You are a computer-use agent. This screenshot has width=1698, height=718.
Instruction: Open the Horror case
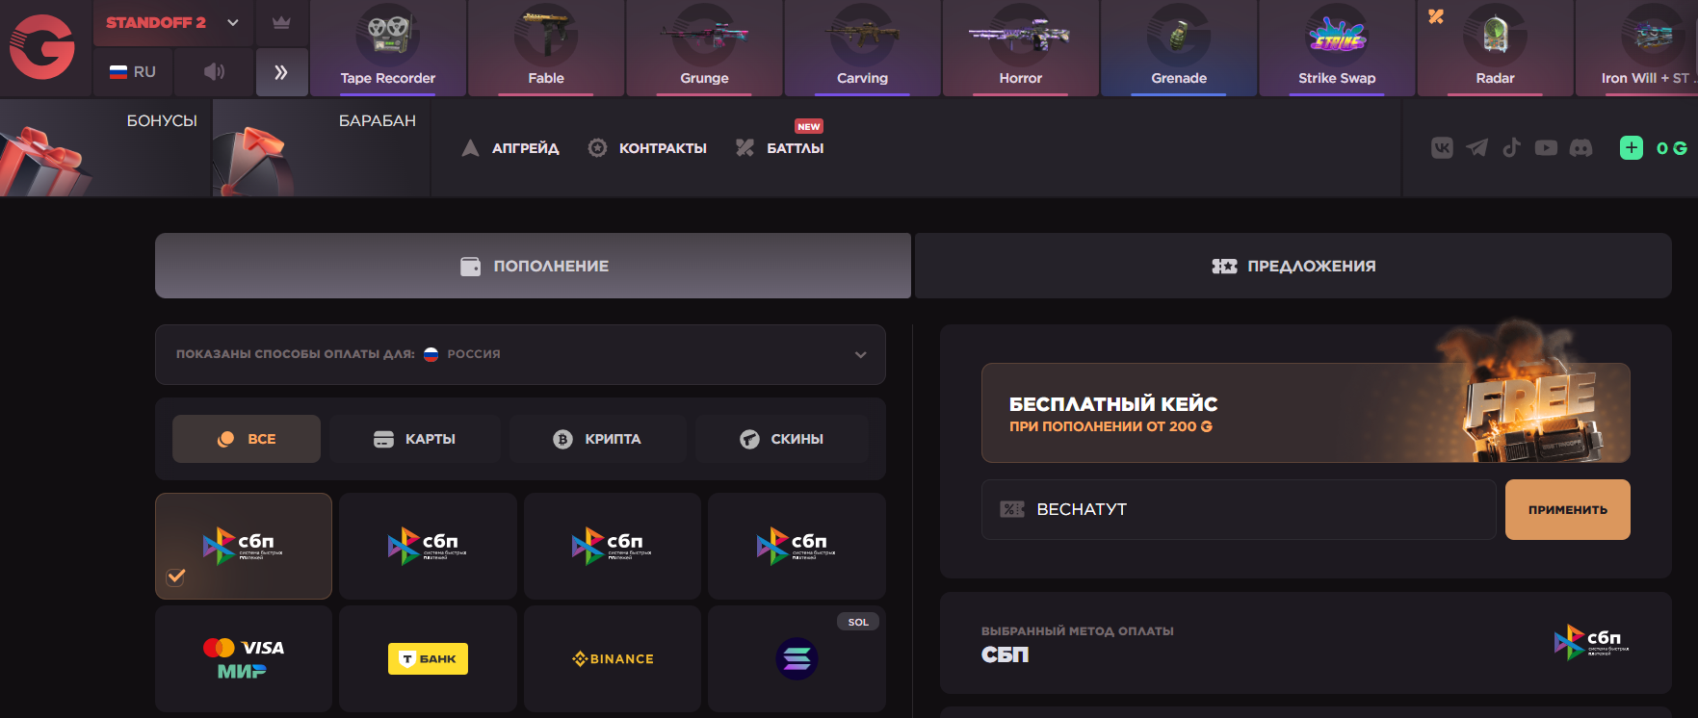pos(1020,48)
